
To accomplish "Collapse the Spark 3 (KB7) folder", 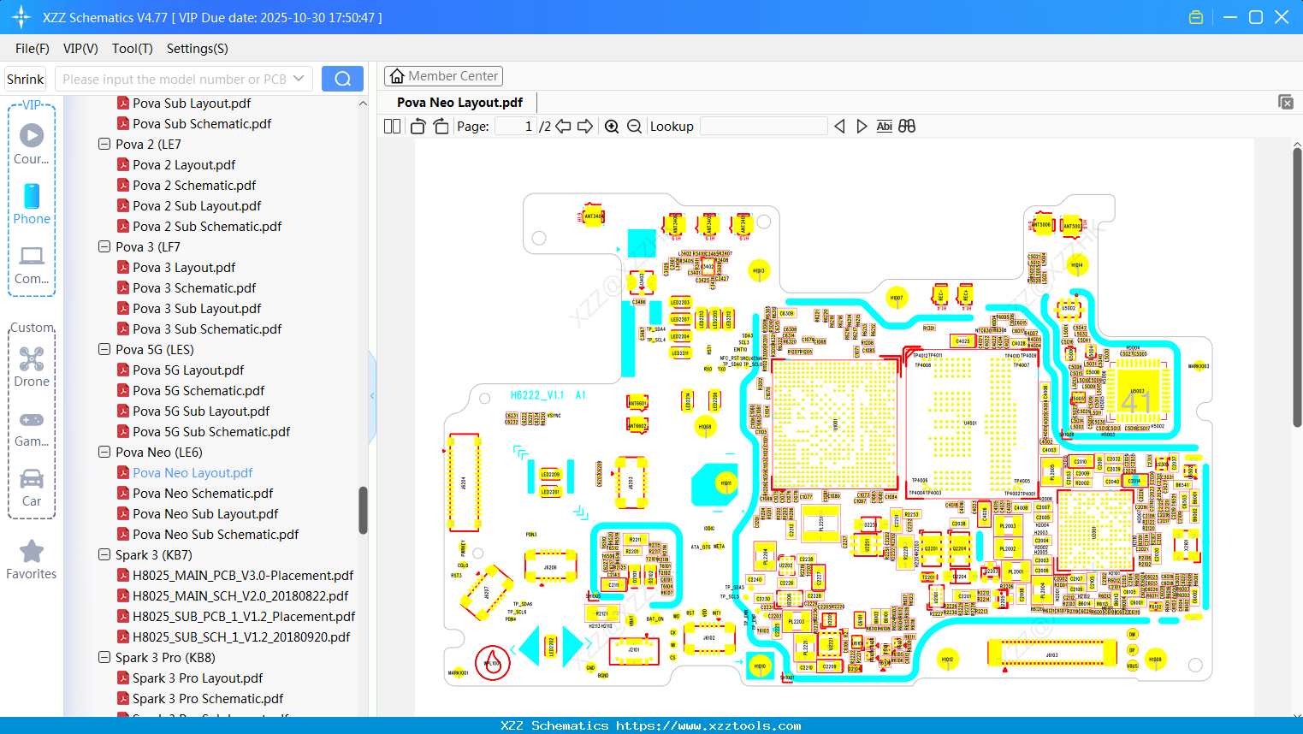I will (x=104, y=555).
